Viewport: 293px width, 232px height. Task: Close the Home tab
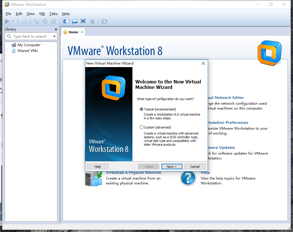pyautogui.click(x=82, y=32)
